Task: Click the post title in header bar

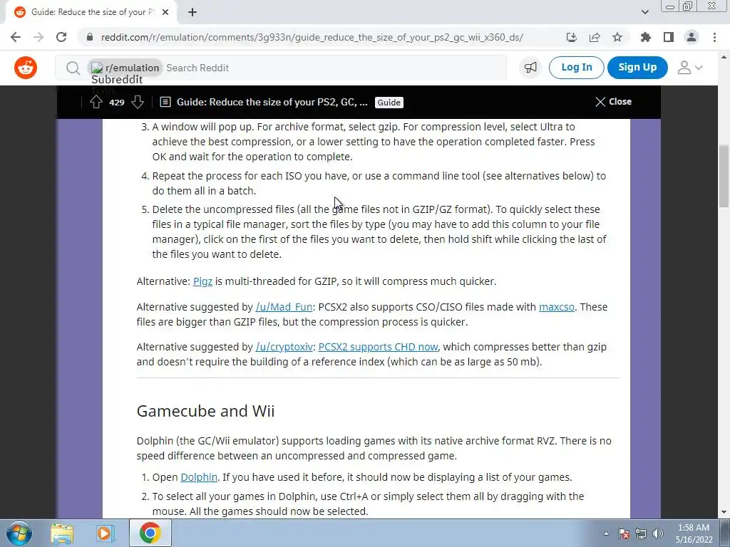Action: coord(272,102)
